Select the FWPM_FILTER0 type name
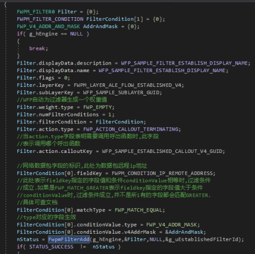This screenshot has height=254, width=255. 36,12
